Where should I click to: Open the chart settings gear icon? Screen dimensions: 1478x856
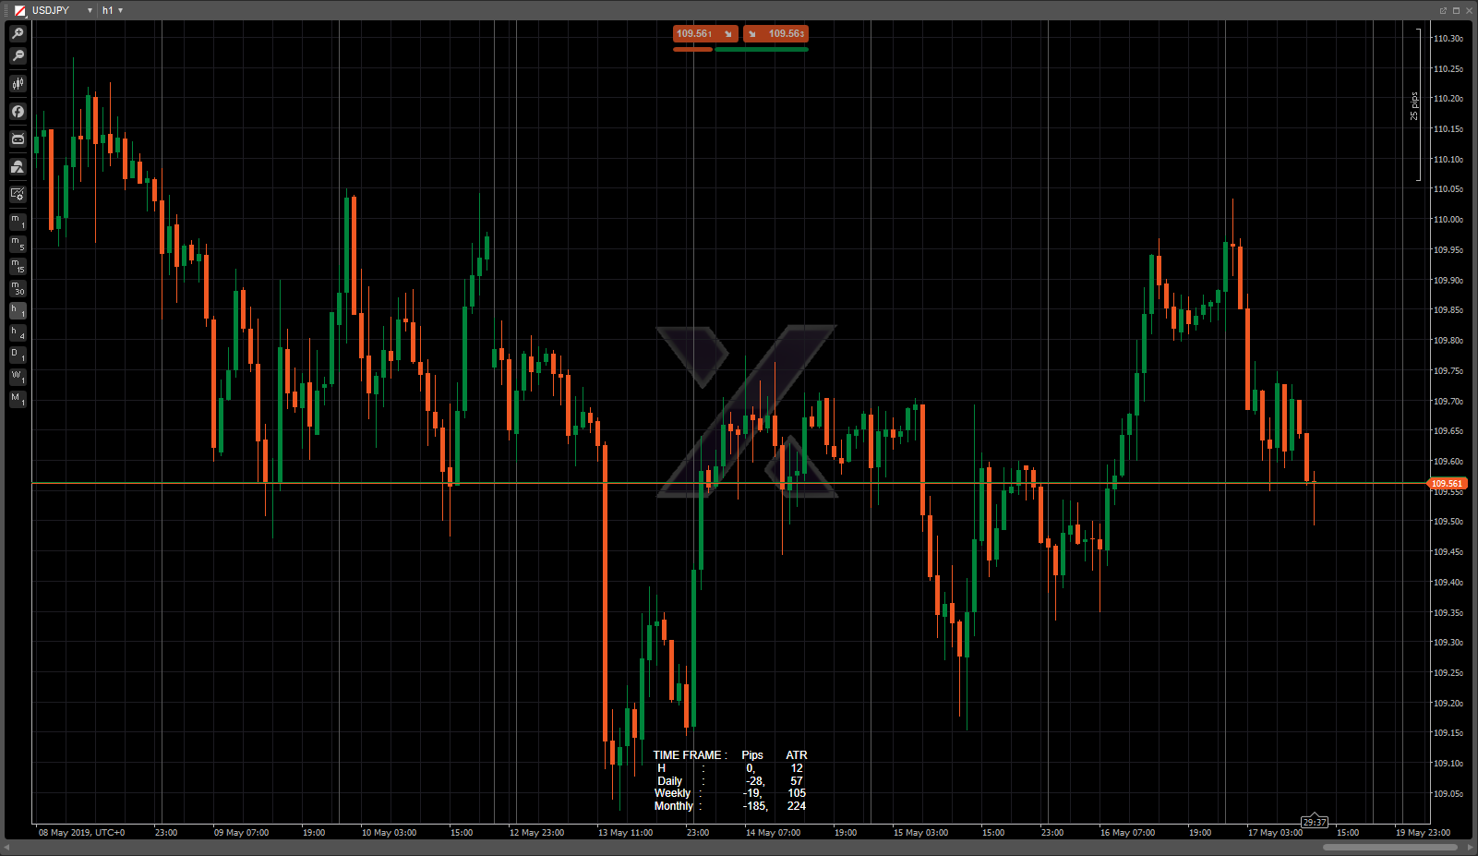[18, 194]
